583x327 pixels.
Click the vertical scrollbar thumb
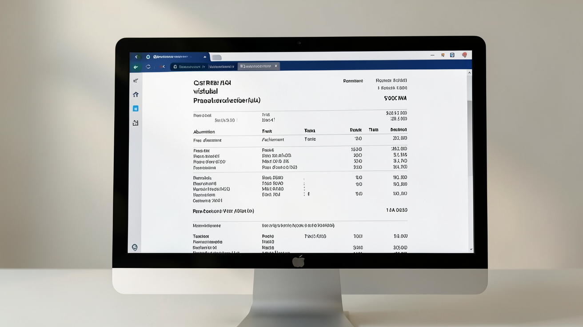tap(470, 133)
